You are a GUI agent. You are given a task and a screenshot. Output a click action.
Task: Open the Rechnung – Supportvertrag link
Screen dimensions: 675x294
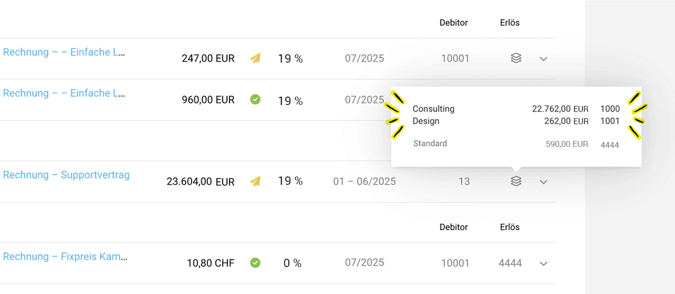(66, 175)
